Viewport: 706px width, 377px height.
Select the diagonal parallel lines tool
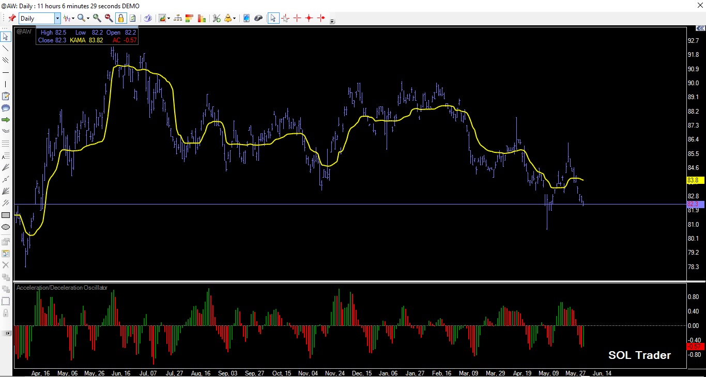[x=6, y=203]
